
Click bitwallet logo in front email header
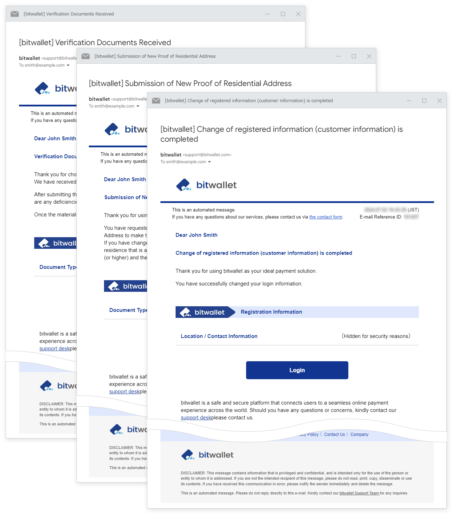click(x=206, y=185)
